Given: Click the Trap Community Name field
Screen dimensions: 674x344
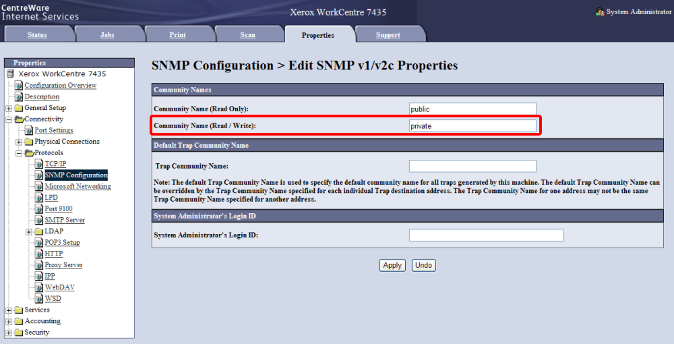Looking at the screenshot, I should 472,166.
